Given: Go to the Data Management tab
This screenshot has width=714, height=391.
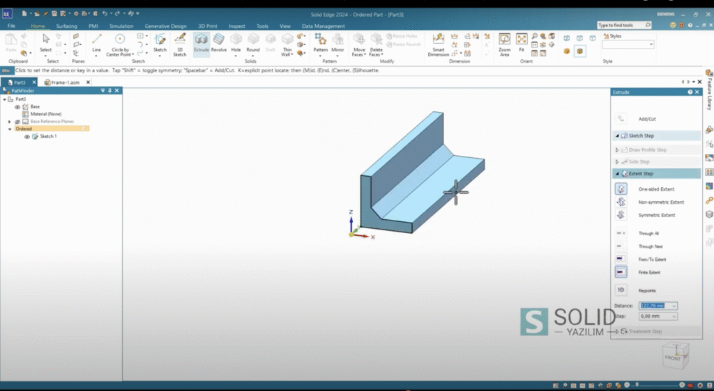Looking at the screenshot, I should point(324,26).
